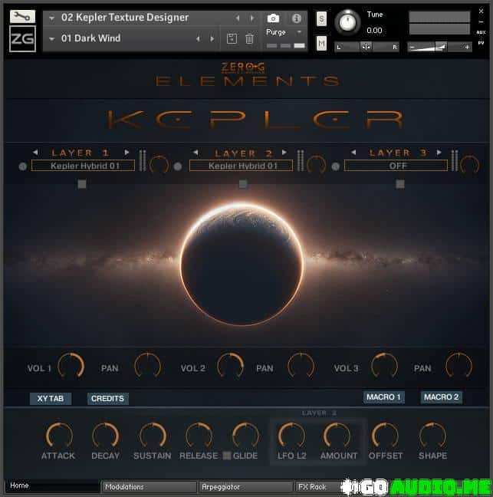This screenshot has width=493, height=497.
Task: Open the XY TAB page
Action: pos(51,398)
